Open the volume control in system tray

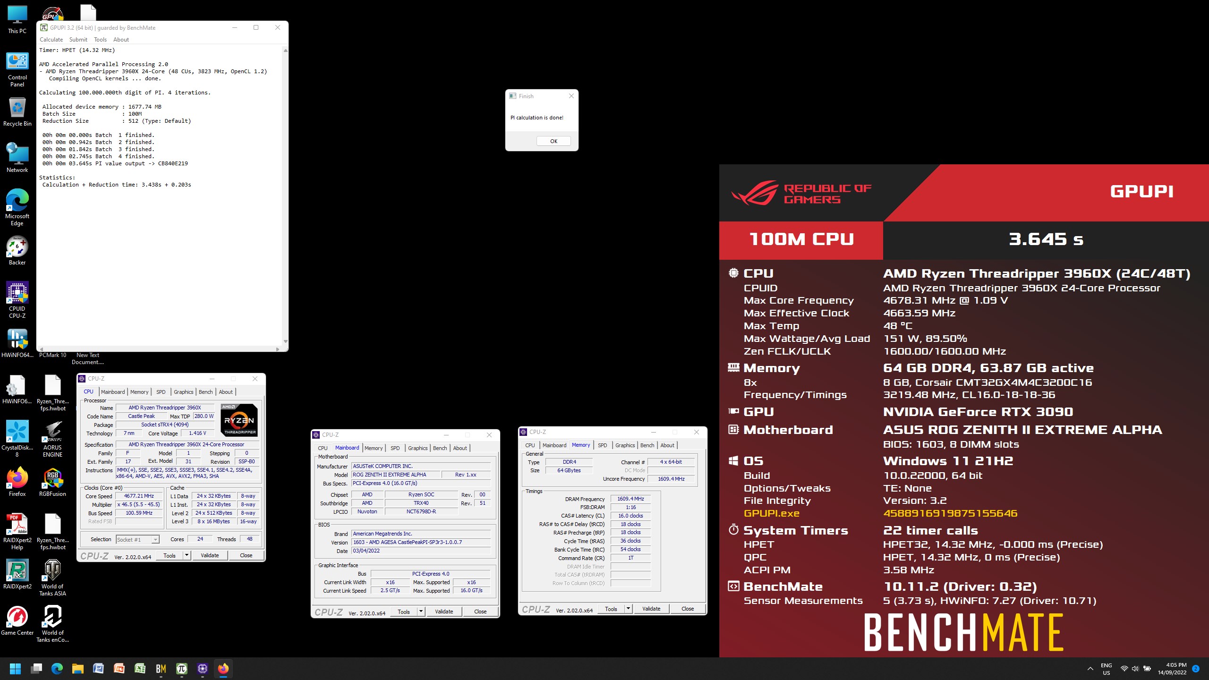(x=1135, y=669)
